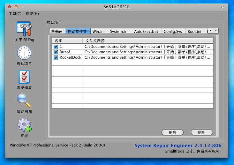Disable the Buzof startup entry checkbox
Screen dimensions: 234x165
point(56,52)
